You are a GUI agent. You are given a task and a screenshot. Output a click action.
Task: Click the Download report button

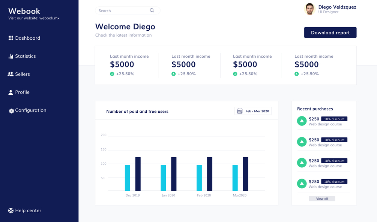point(330,33)
